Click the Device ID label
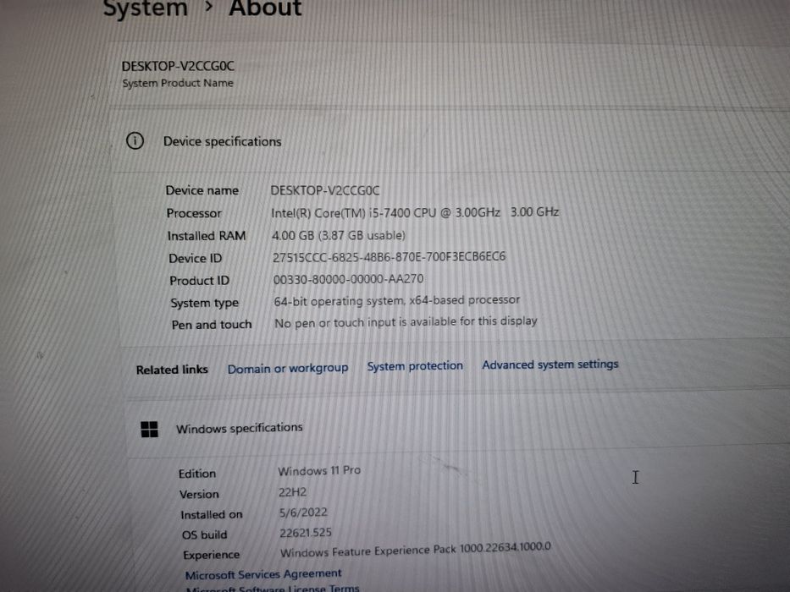Image resolution: width=790 pixels, height=592 pixels. coord(195,258)
